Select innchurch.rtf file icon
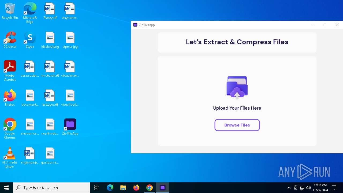The height and width of the screenshot is (193, 343). (x=50, y=69)
